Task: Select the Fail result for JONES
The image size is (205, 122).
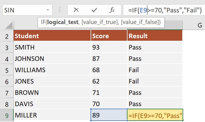Action: pyautogui.click(x=155, y=81)
